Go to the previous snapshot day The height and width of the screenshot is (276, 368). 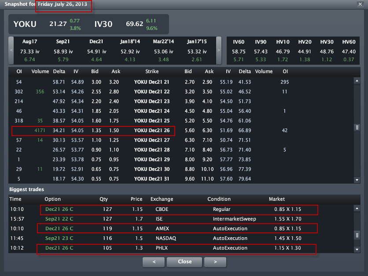click(x=154, y=262)
